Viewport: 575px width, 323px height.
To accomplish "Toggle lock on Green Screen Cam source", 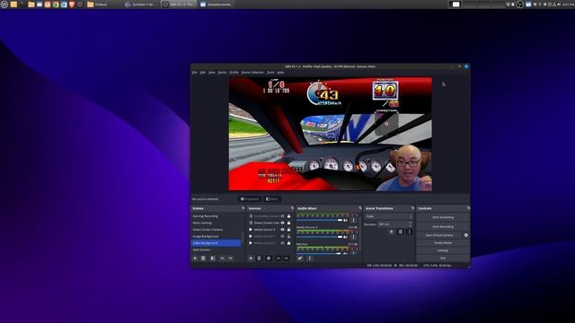I will (288, 223).
